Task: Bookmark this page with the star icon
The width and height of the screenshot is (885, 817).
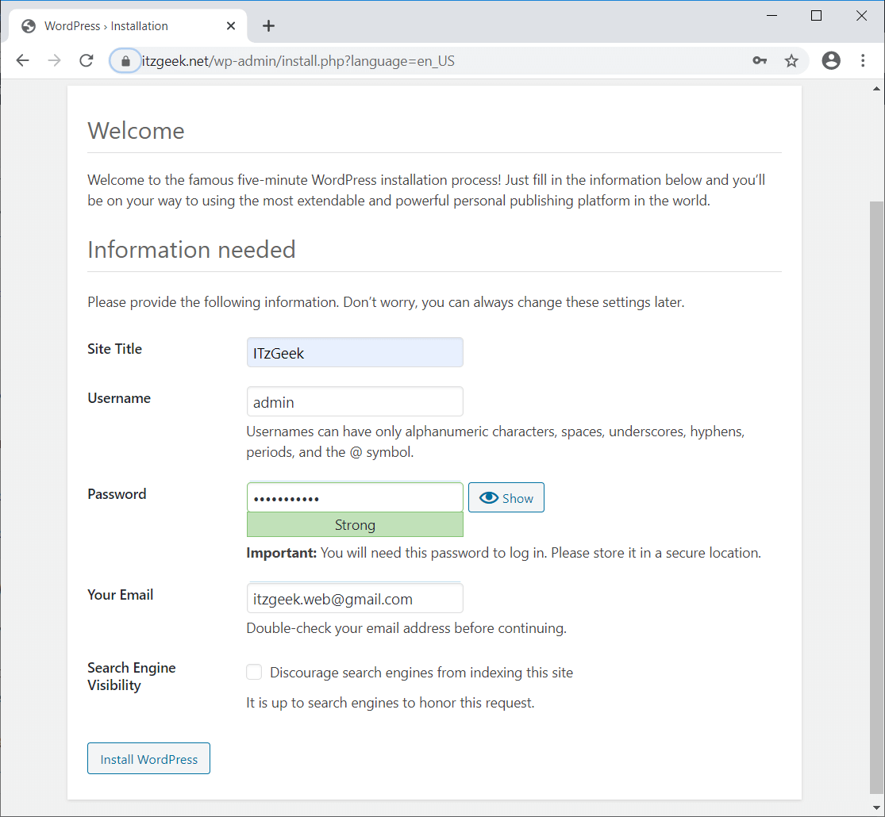Action: point(791,60)
